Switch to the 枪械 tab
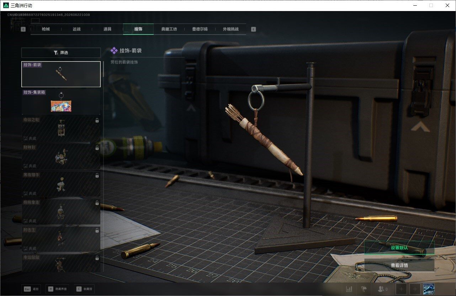 click(x=46, y=29)
